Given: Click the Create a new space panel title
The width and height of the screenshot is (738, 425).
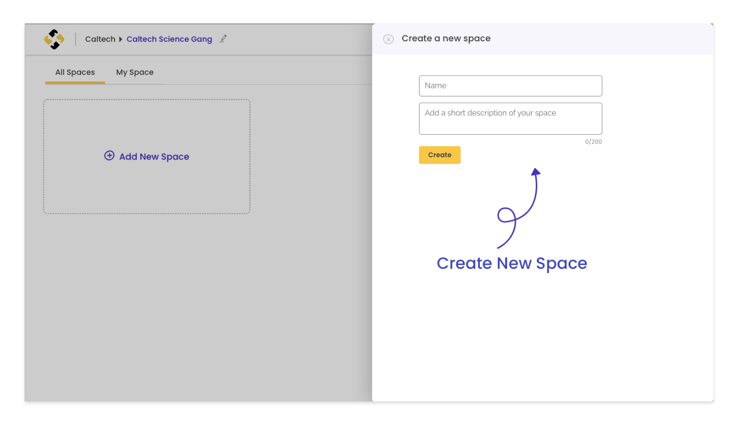Looking at the screenshot, I should click(x=446, y=38).
